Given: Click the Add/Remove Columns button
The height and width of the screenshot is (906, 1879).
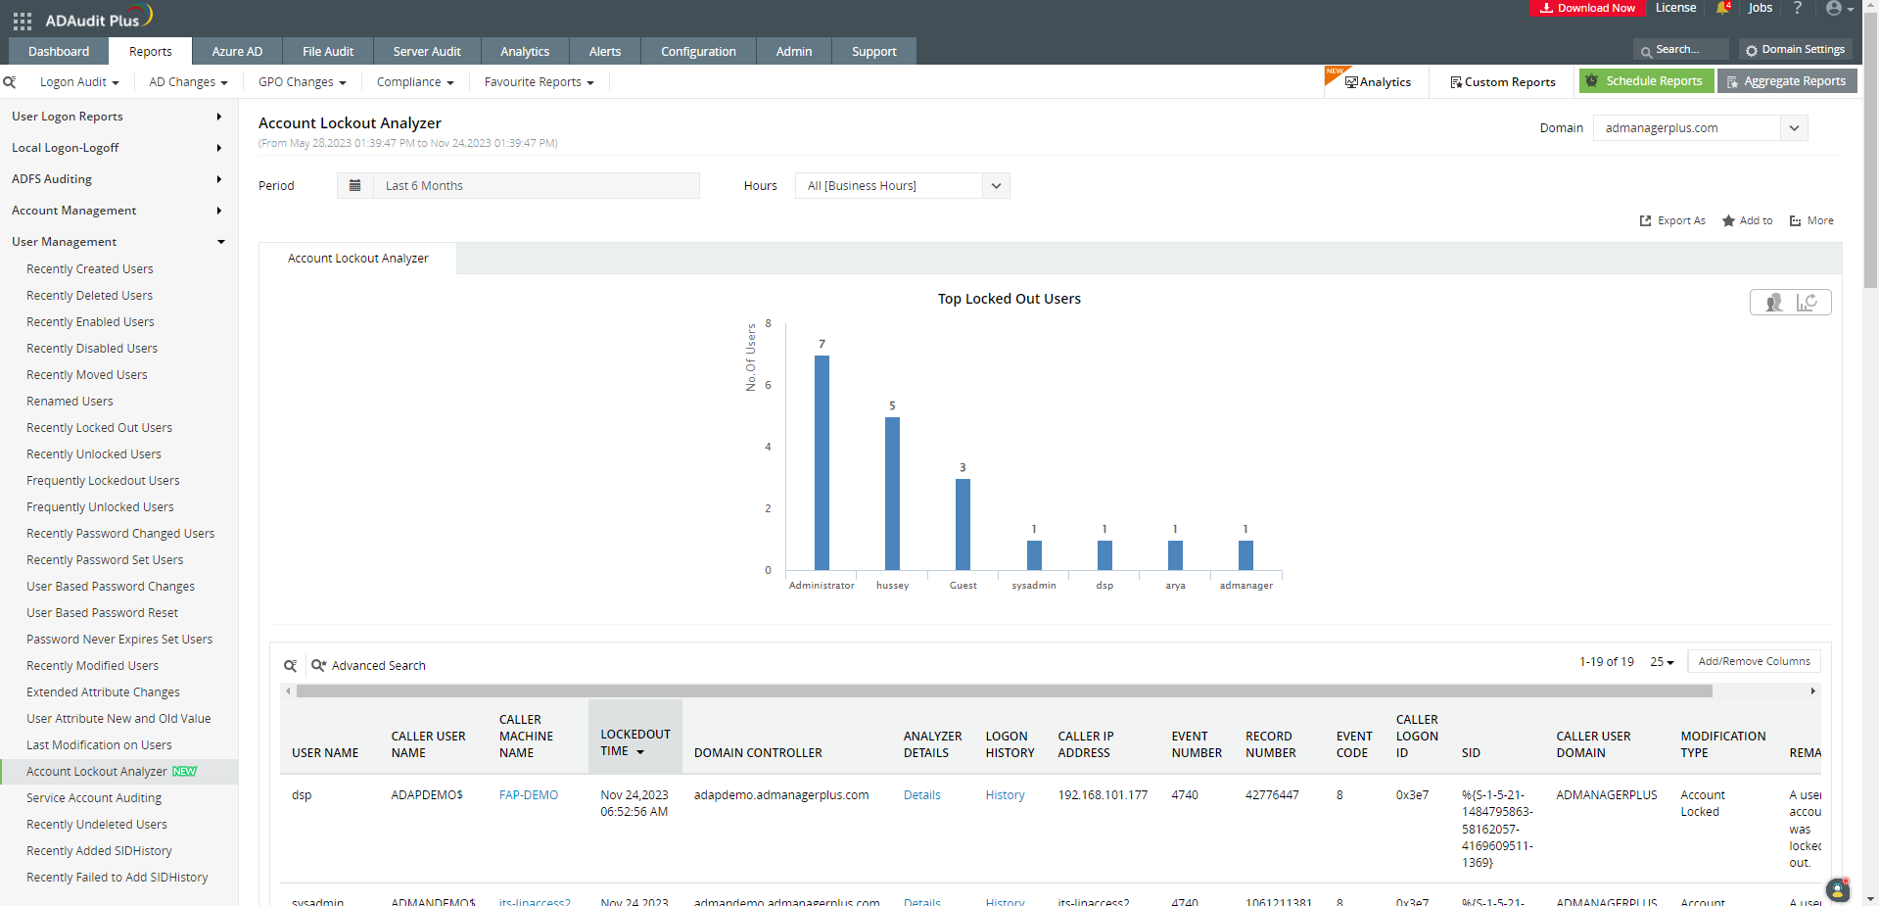Looking at the screenshot, I should pos(1754,662).
